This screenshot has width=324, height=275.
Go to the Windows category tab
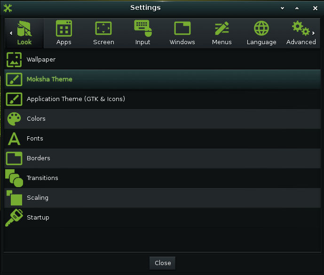pos(182,33)
